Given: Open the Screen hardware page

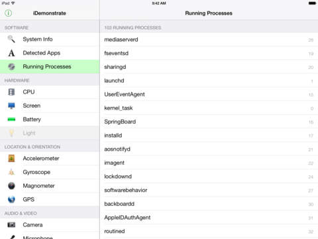Looking at the screenshot, I should pos(50,106).
